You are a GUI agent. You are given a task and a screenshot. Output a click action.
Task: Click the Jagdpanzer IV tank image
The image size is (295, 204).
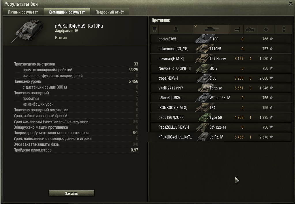click(x=27, y=31)
